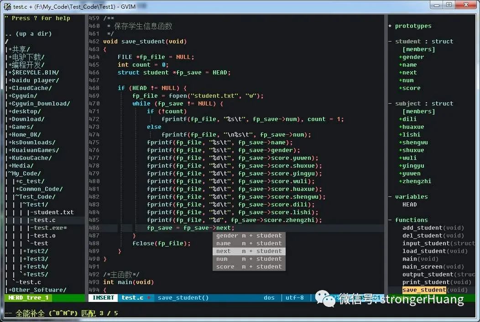Jump to the add_student function tag

click(x=433, y=227)
